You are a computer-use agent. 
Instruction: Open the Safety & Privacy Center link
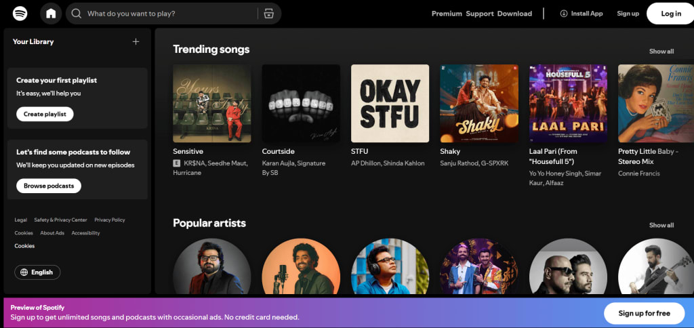coord(60,220)
